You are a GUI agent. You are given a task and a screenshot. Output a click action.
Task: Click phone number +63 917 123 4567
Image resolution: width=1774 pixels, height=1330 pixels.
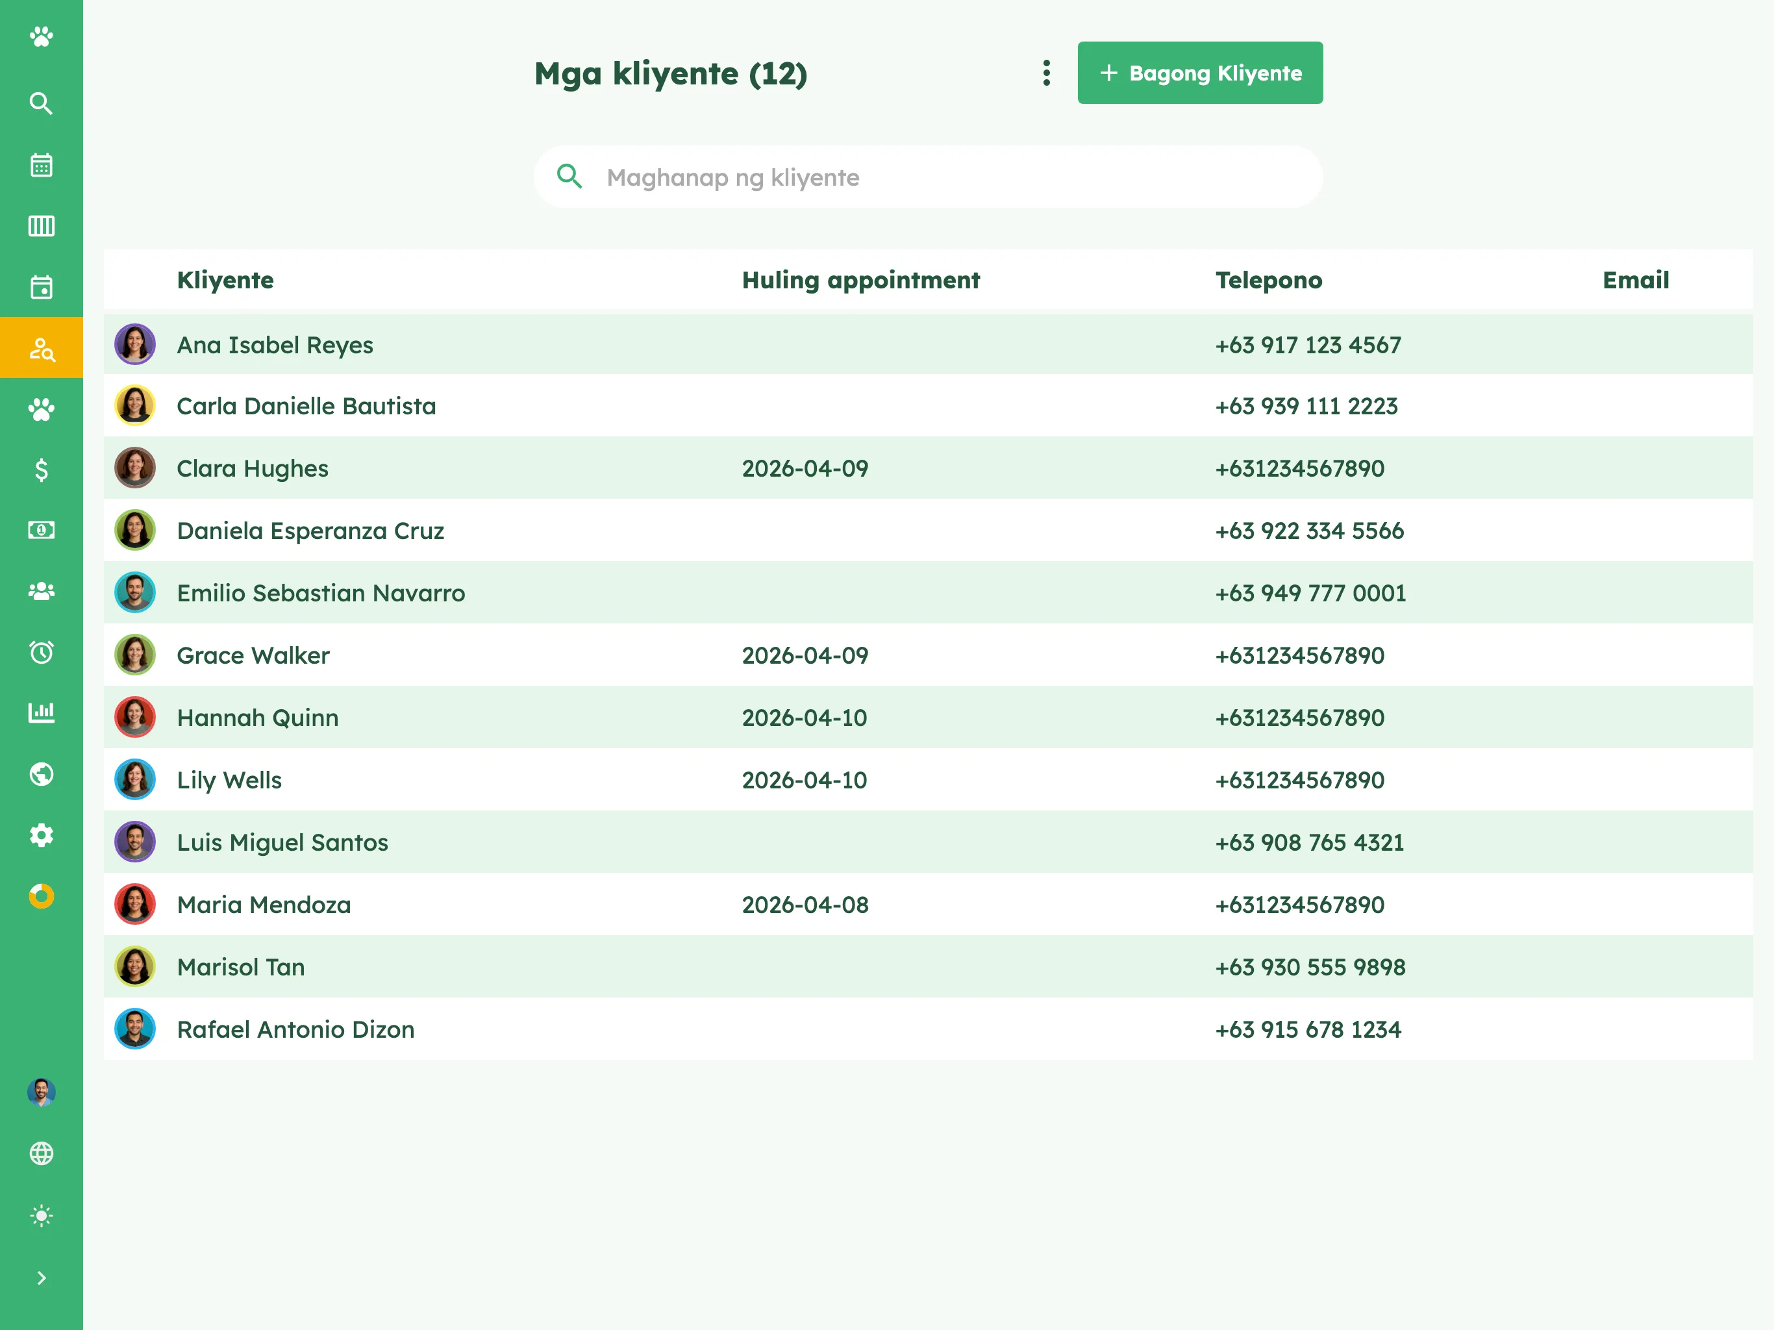click(x=1308, y=345)
